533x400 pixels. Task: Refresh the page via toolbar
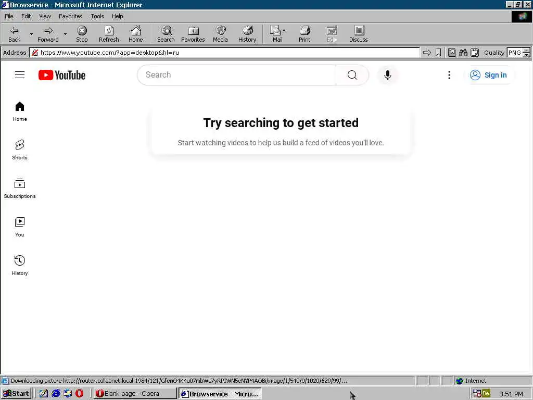pyautogui.click(x=109, y=34)
